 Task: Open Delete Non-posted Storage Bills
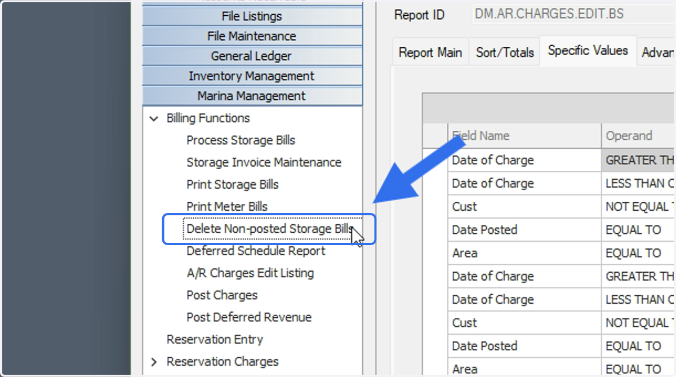(x=269, y=229)
